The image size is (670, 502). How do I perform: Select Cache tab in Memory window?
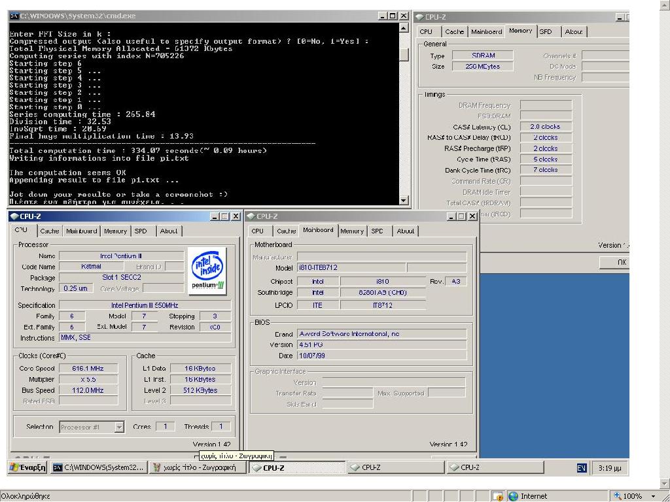click(x=454, y=31)
